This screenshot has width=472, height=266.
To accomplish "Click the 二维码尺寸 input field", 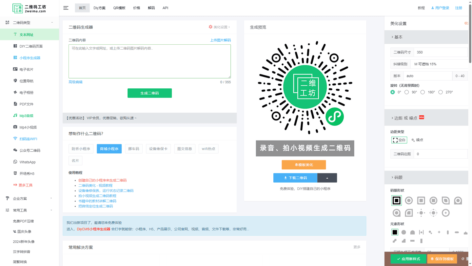I will 441,52.
